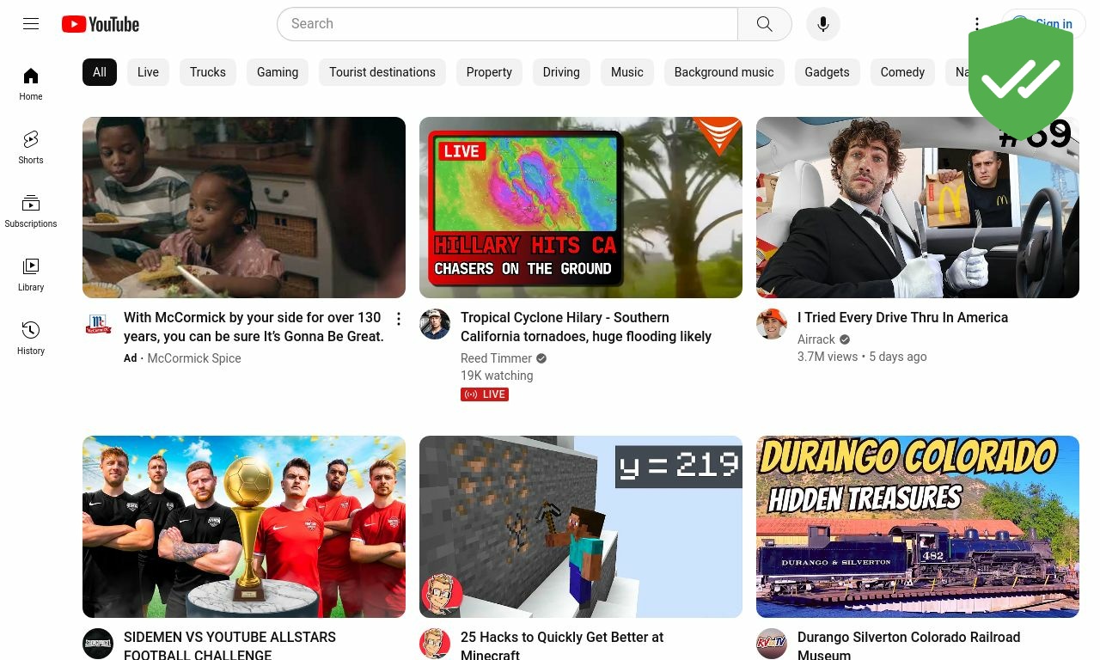
Task: Open '25 Hacks' Minecraft title
Action: pyautogui.click(x=562, y=646)
